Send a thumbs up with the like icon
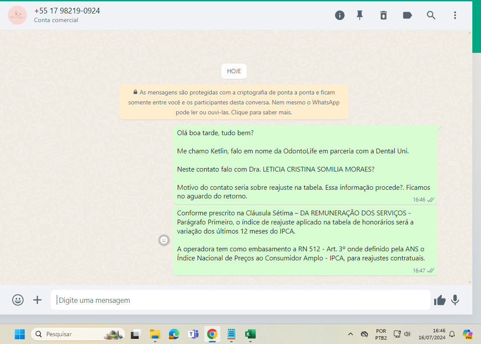Viewport: 481px width, 344px height. click(x=439, y=300)
